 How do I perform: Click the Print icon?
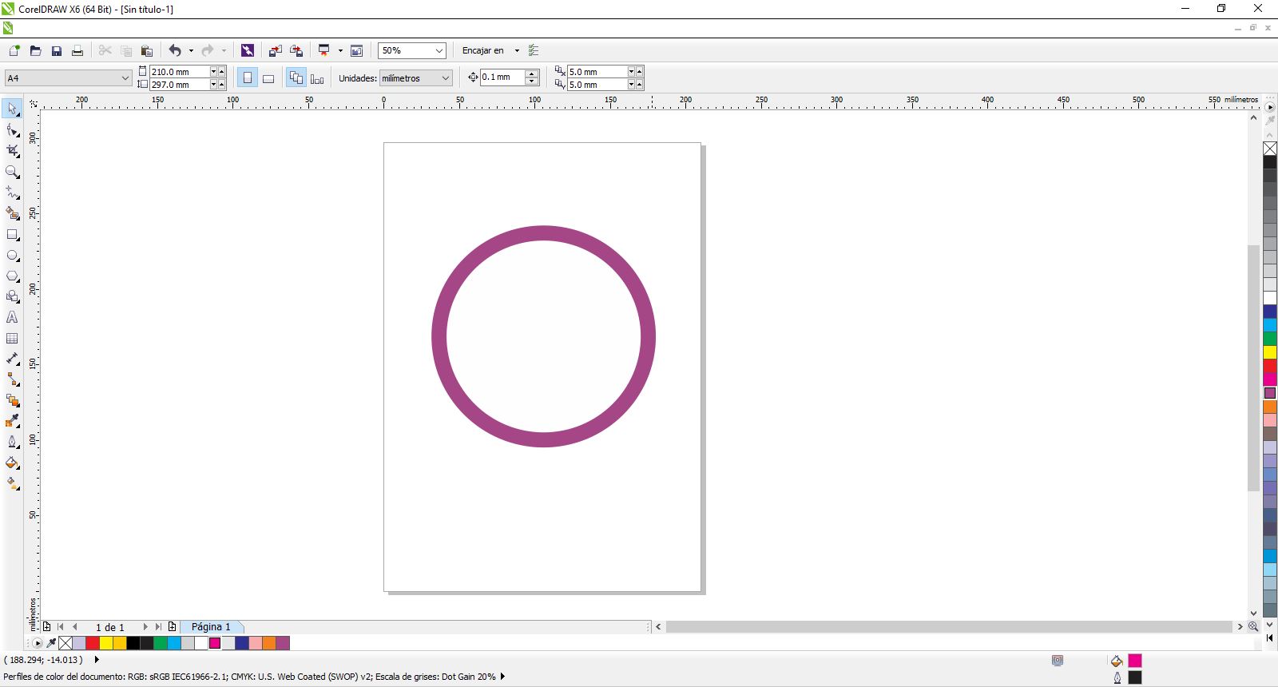pyautogui.click(x=77, y=51)
